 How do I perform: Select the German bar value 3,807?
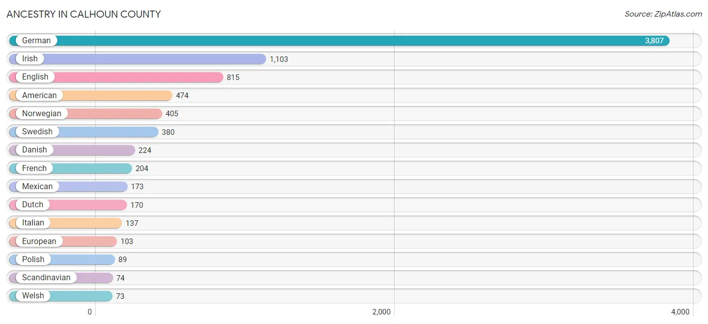pyautogui.click(x=654, y=41)
